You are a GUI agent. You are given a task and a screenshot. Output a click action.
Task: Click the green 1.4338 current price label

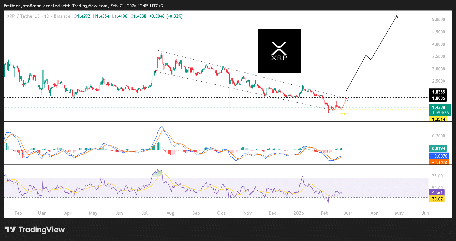coord(439,107)
